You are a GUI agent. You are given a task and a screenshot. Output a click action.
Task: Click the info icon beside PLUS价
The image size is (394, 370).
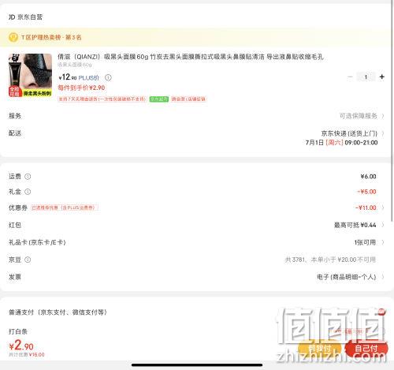108,77
